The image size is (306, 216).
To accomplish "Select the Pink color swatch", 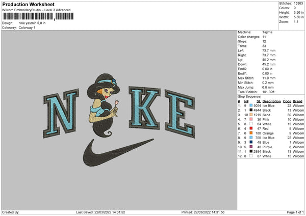I will [251, 119].
